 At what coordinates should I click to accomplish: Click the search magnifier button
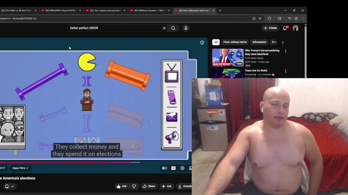[173, 28]
